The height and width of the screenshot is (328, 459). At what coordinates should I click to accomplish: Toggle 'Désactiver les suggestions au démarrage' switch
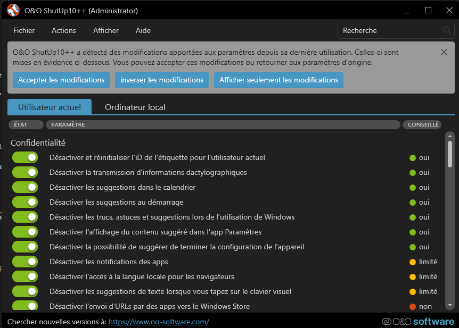[25, 203]
